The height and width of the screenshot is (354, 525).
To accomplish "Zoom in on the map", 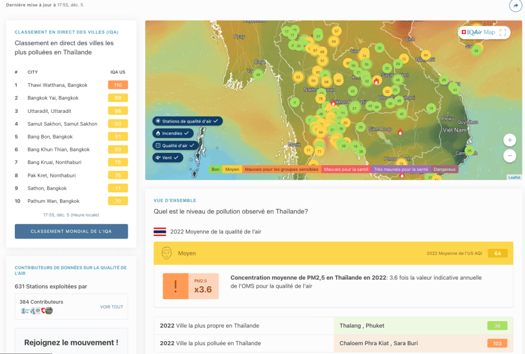I will tap(510, 140).
